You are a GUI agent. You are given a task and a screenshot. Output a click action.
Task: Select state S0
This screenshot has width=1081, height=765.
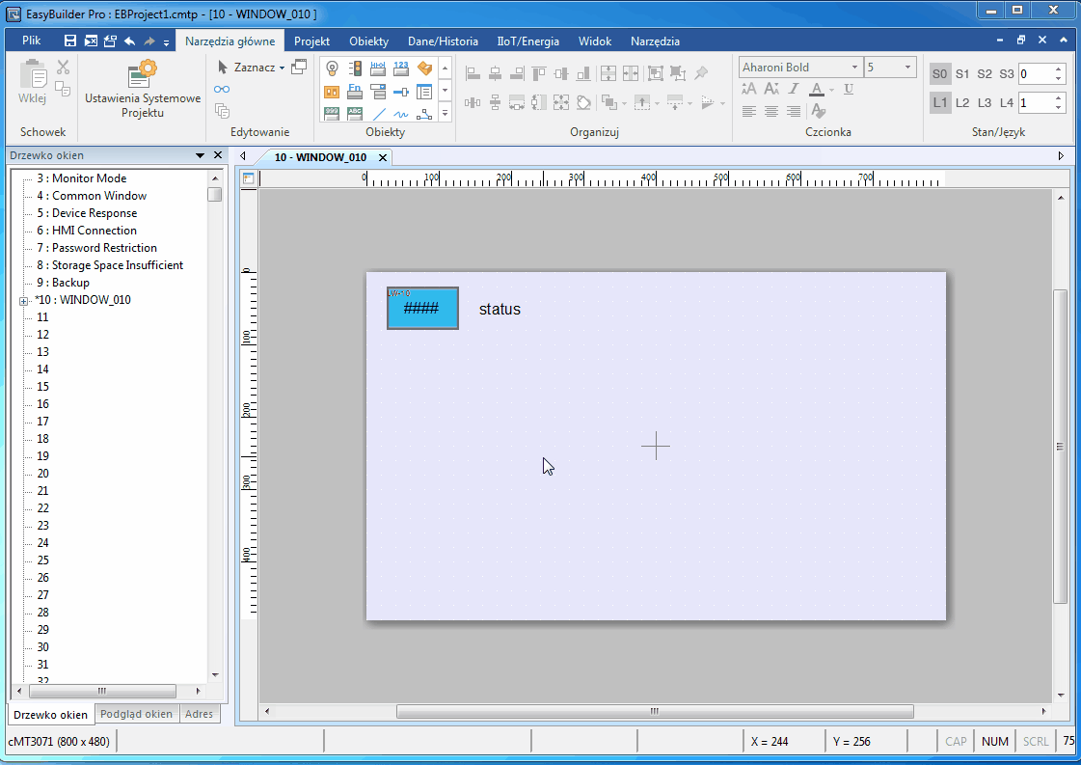pyautogui.click(x=939, y=74)
